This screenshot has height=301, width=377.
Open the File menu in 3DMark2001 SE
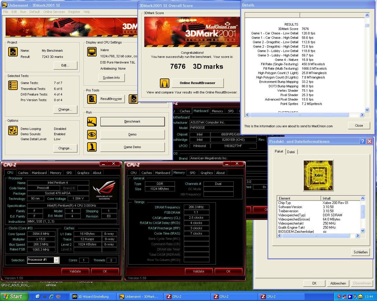(x=6, y=12)
